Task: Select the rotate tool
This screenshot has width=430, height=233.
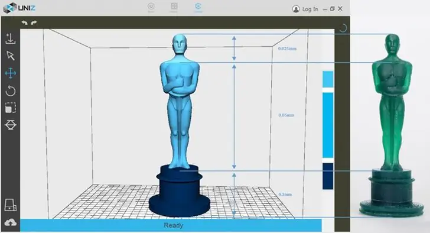Action: 11,91
